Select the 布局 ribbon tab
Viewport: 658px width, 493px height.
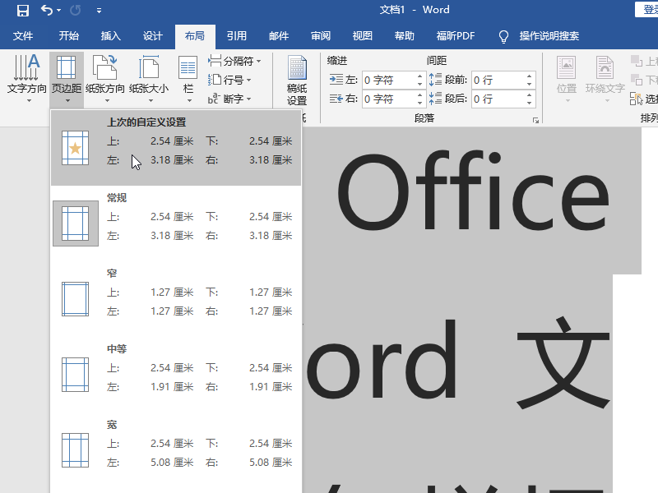195,36
